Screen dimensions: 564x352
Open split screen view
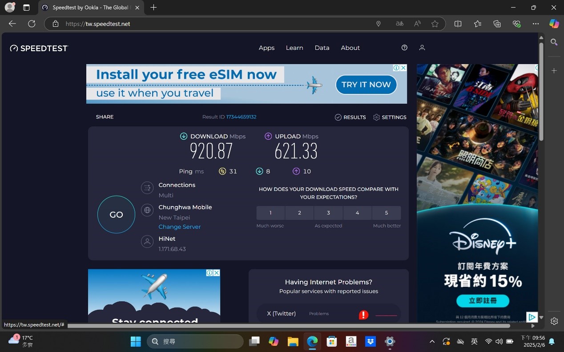point(458,24)
